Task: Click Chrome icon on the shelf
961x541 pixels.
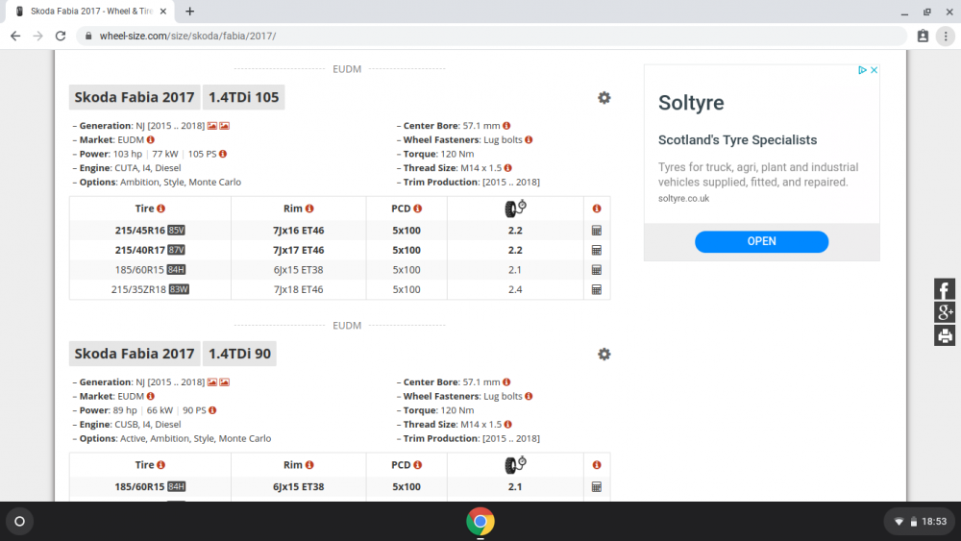Action: tap(480, 522)
